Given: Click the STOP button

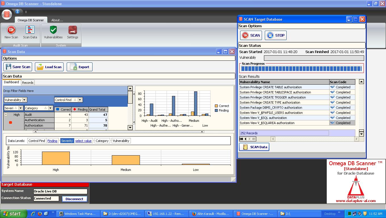Looking at the screenshot, I should point(276,35).
